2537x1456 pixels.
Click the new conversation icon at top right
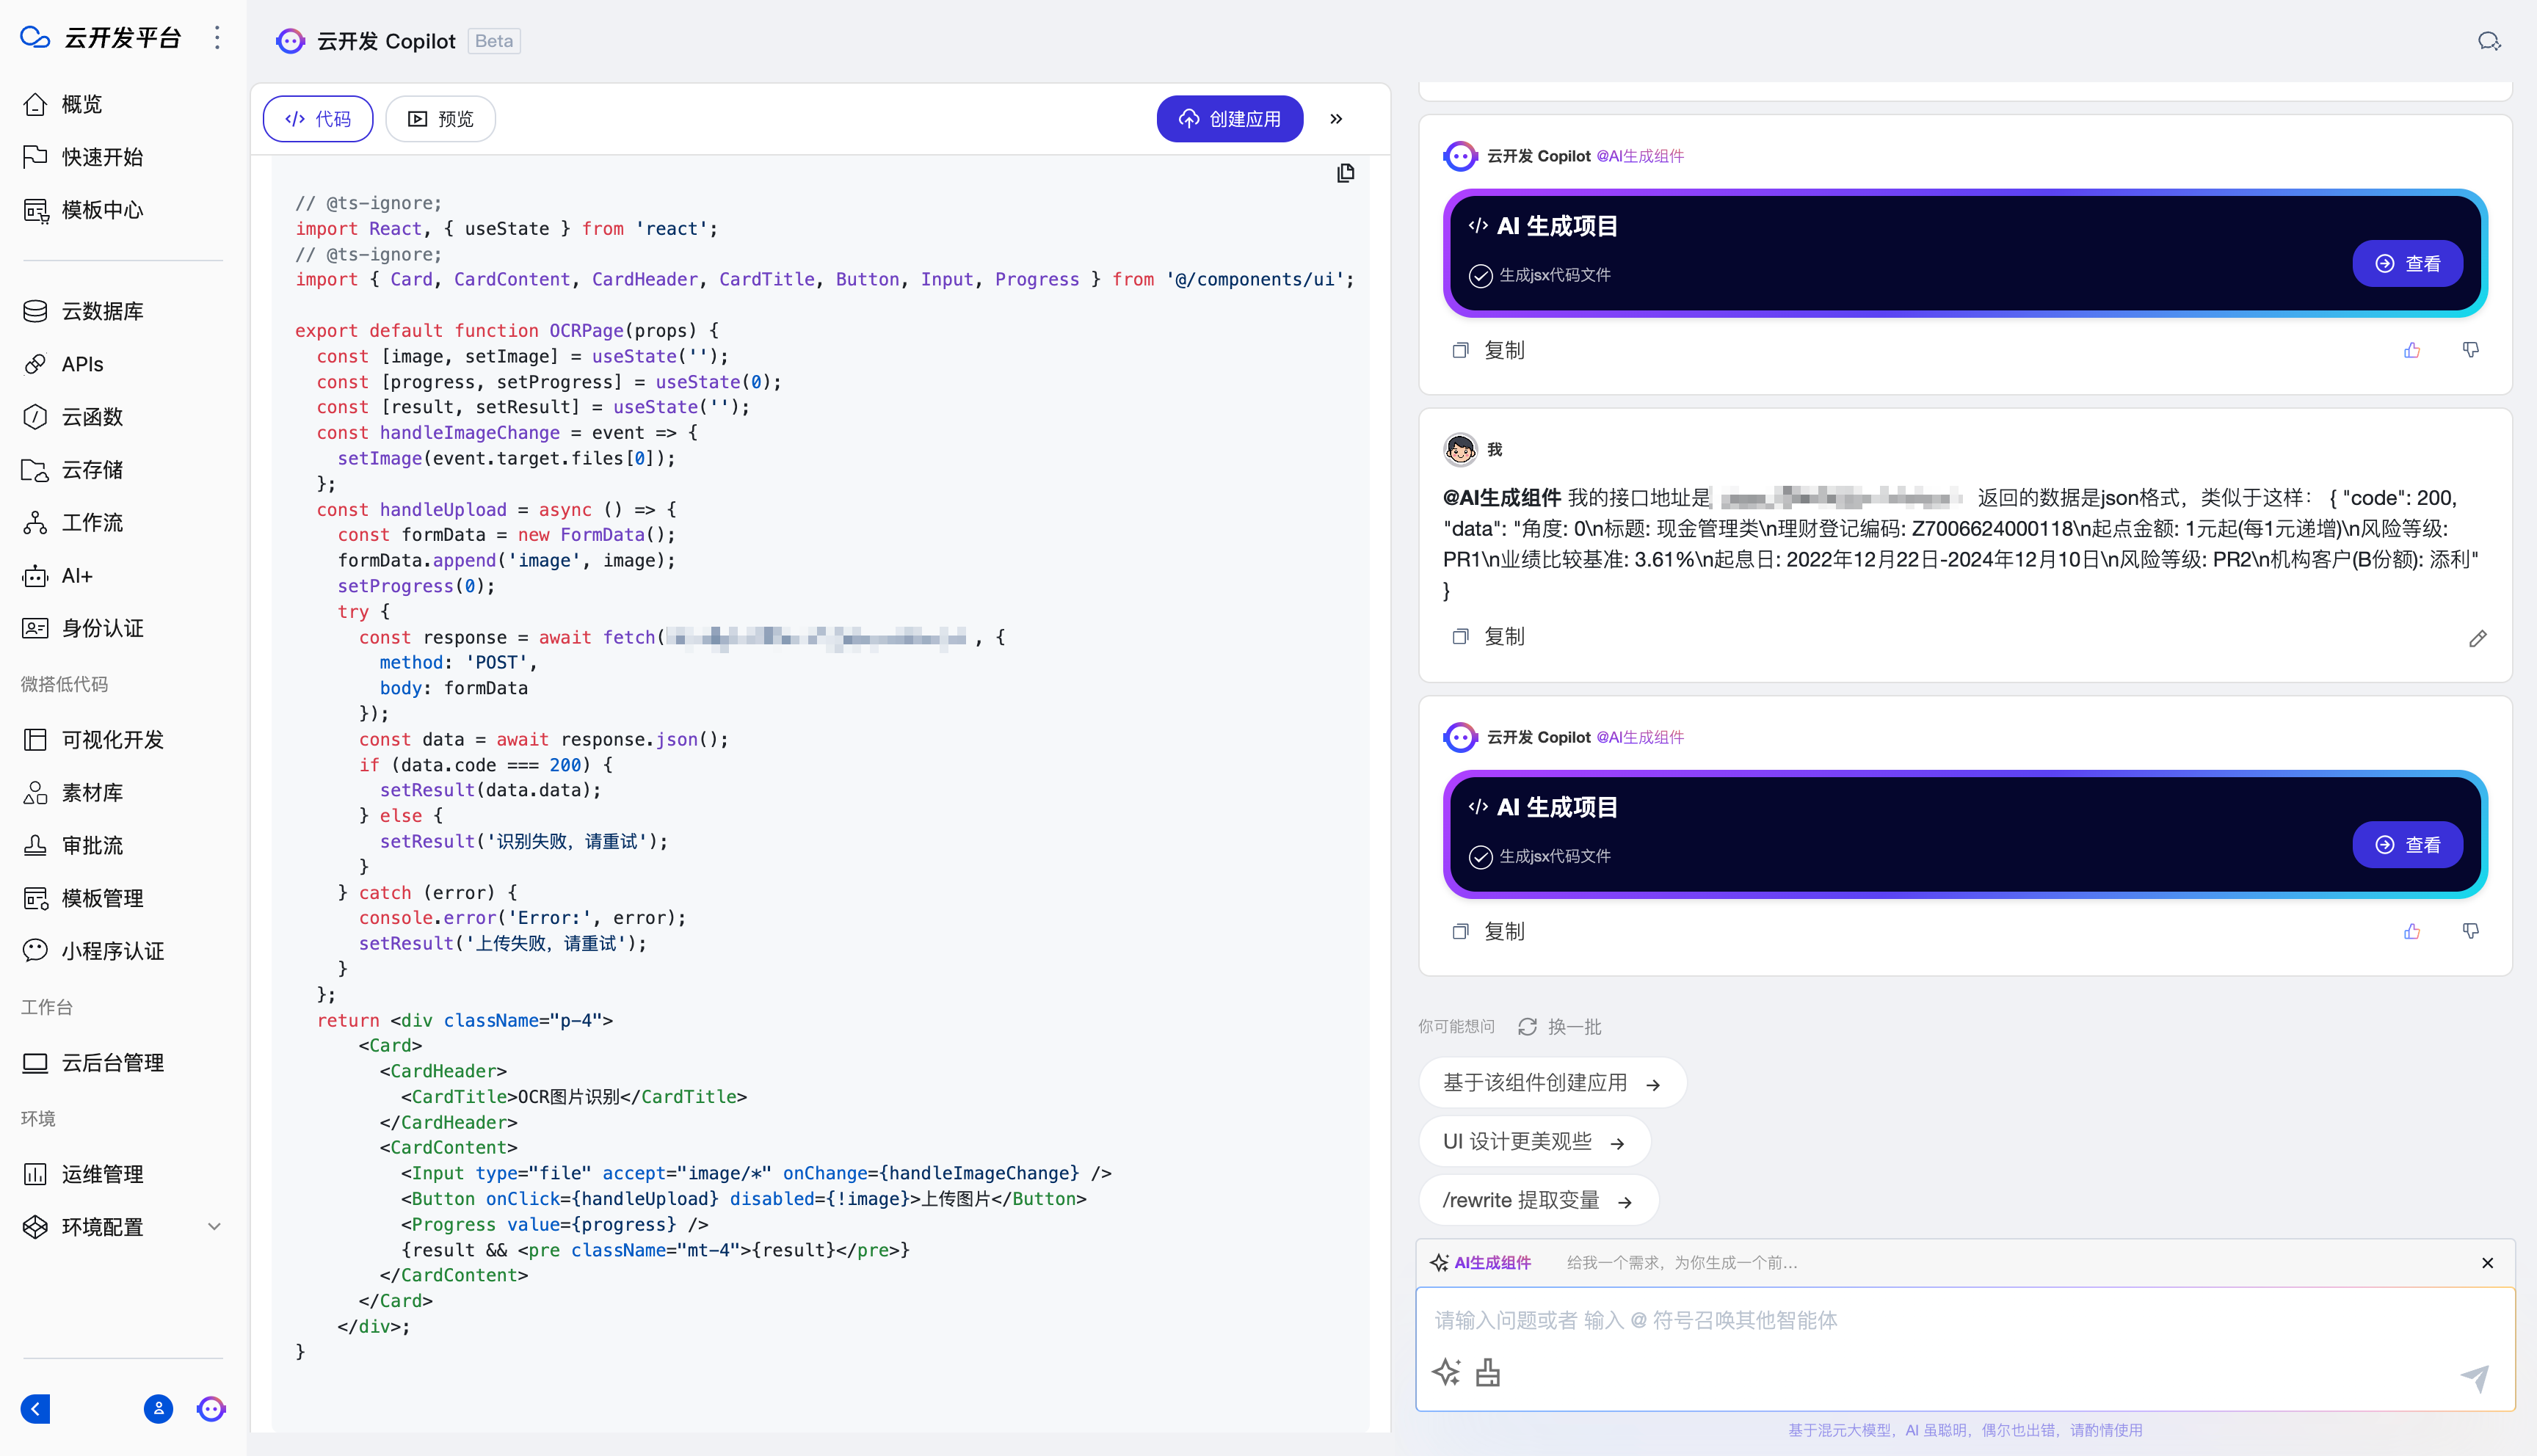(2488, 41)
